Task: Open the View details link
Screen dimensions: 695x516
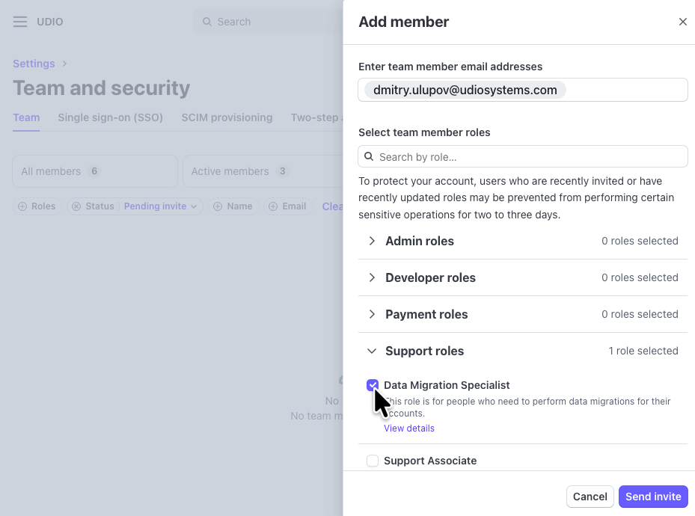Action: tap(409, 429)
